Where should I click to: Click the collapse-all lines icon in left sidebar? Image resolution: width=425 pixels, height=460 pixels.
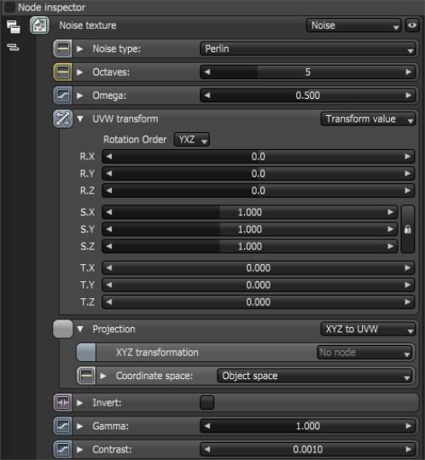[x=13, y=47]
